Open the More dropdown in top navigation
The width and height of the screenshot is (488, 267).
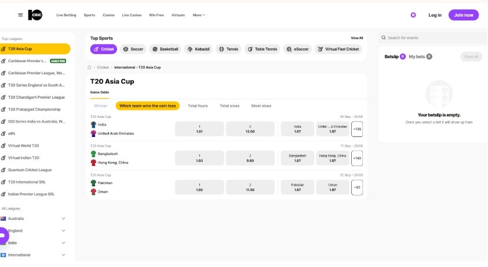click(199, 15)
